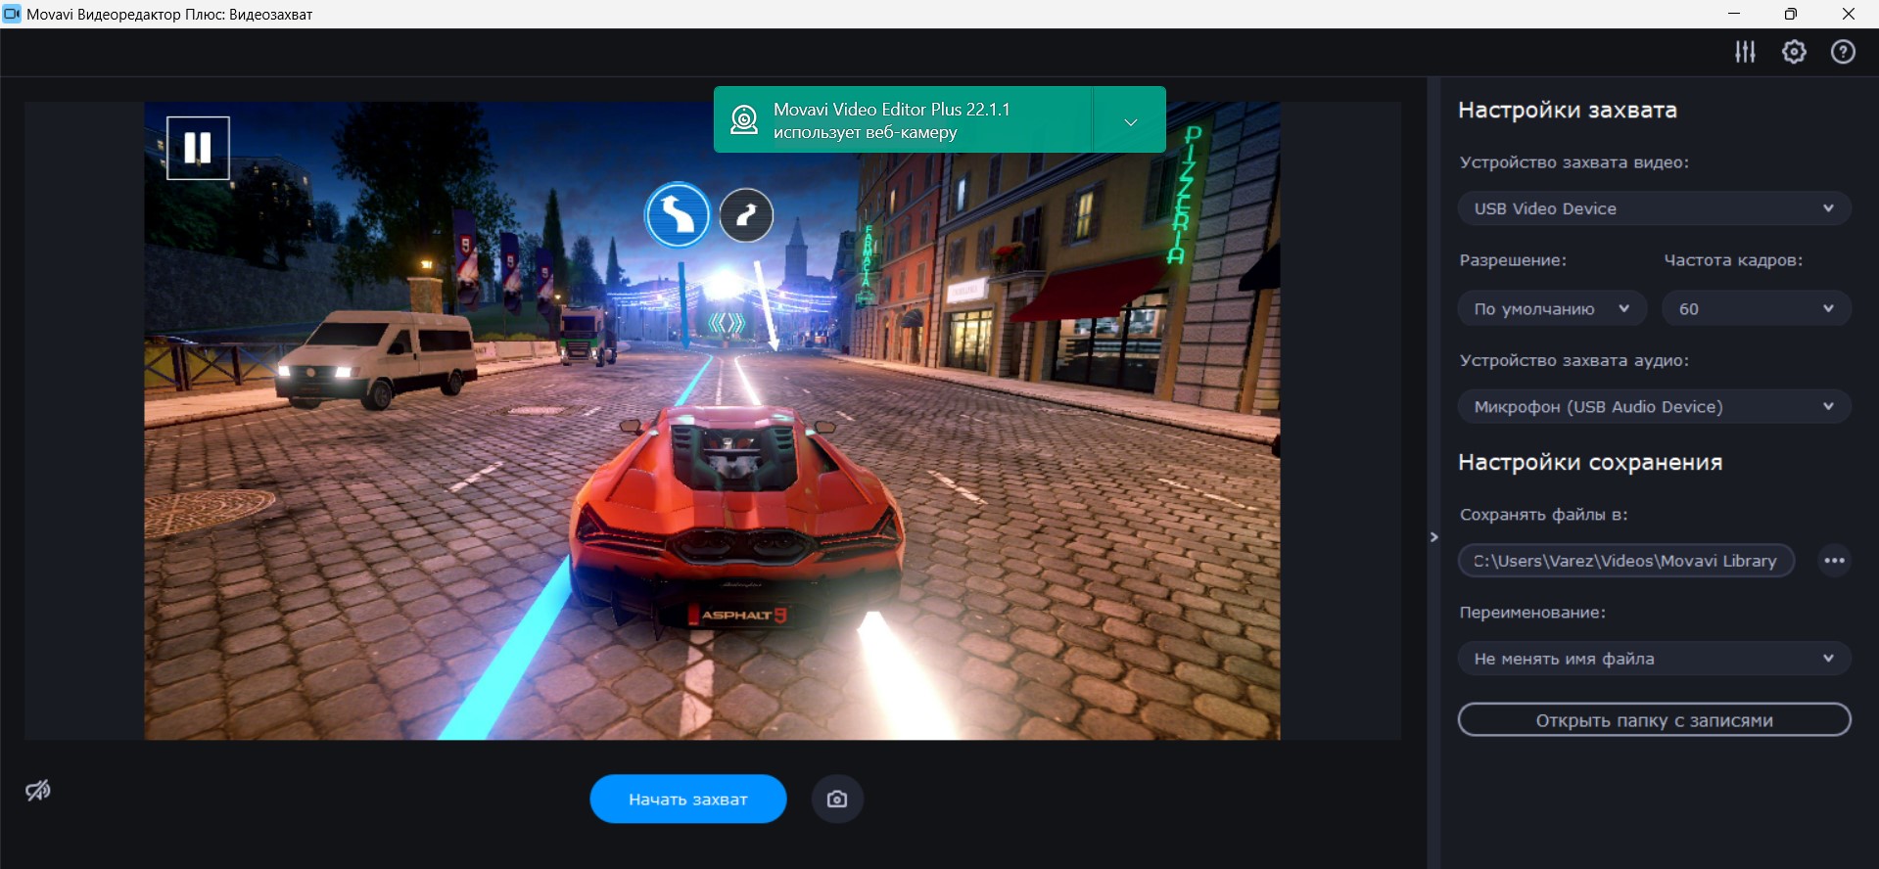Expand the webcam notification chevron

point(1130,122)
